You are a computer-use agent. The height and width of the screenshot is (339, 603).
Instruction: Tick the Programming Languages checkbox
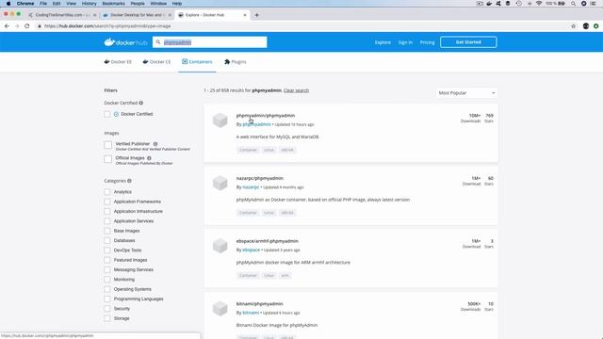(x=107, y=299)
